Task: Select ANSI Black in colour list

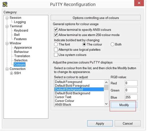Action: (x=63, y=104)
